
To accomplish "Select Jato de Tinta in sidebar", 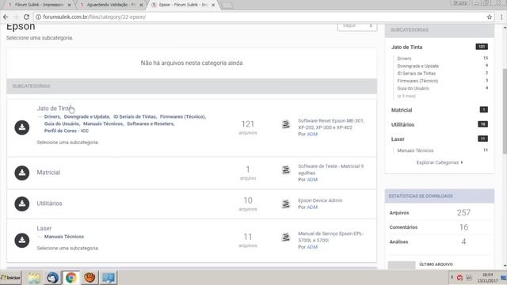I will pos(406,47).
